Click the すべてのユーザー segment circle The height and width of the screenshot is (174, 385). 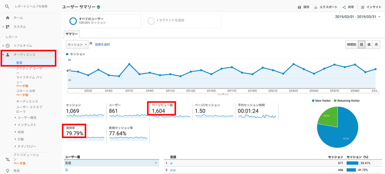pyautogui.click(x=73, y=21)
